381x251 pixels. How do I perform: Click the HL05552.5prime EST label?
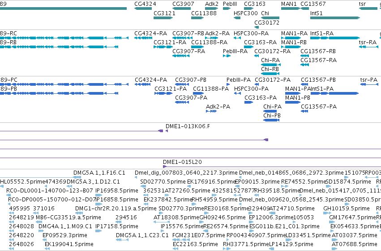coord(22,182)
